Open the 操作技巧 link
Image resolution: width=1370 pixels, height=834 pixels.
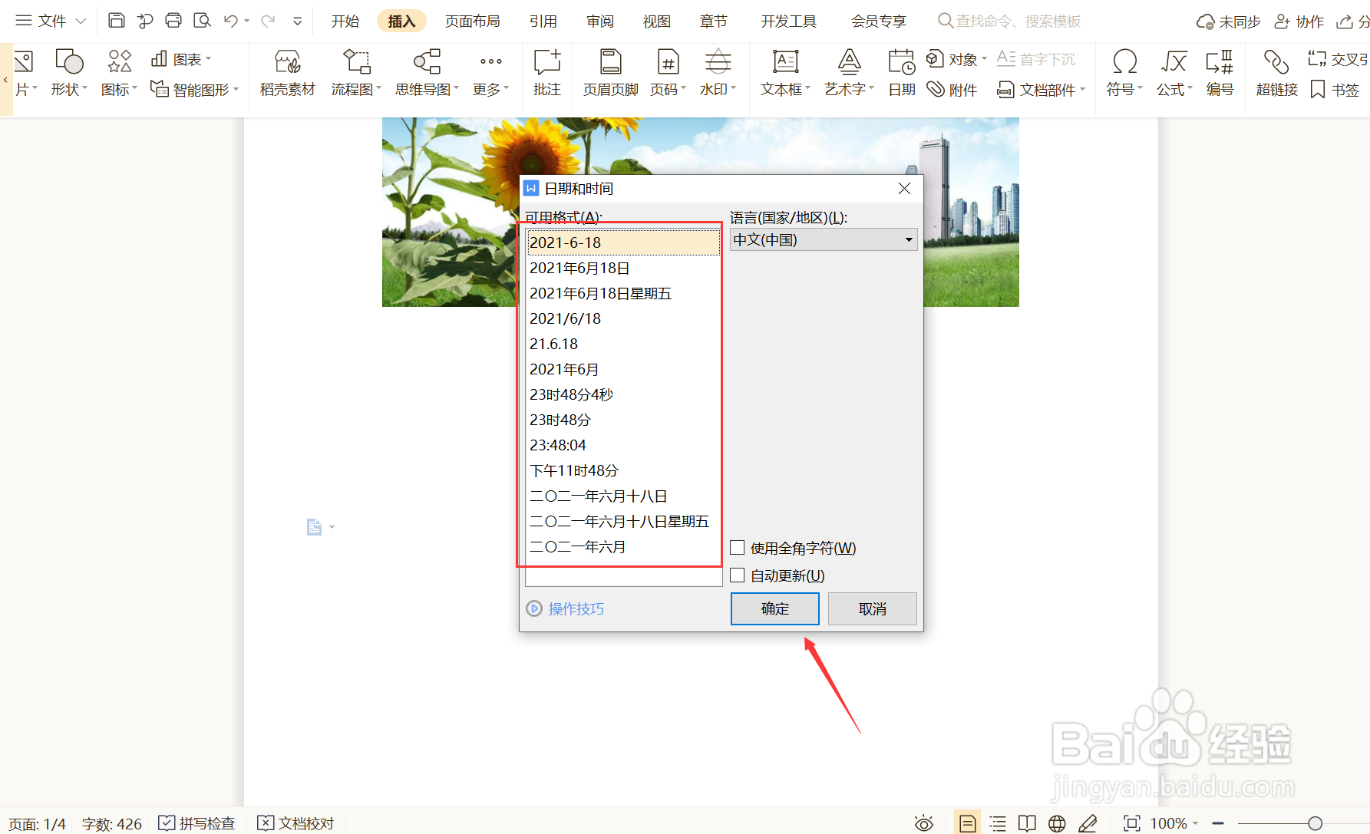tap(576, 608)
